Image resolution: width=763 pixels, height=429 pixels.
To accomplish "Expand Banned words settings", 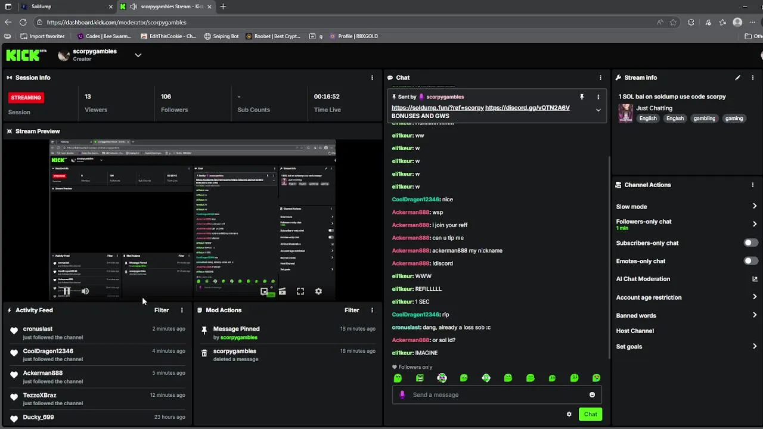I will [755, 315].
